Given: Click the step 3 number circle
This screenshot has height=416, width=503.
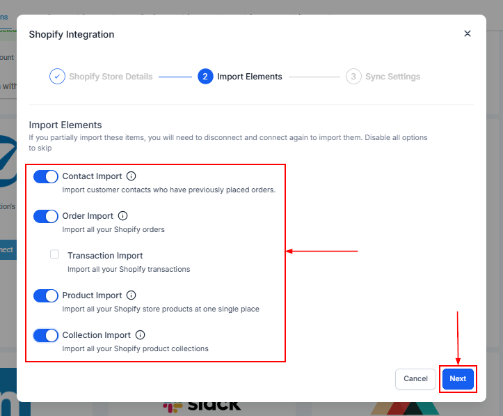Looking at the screenshot, I should (353, 77).
